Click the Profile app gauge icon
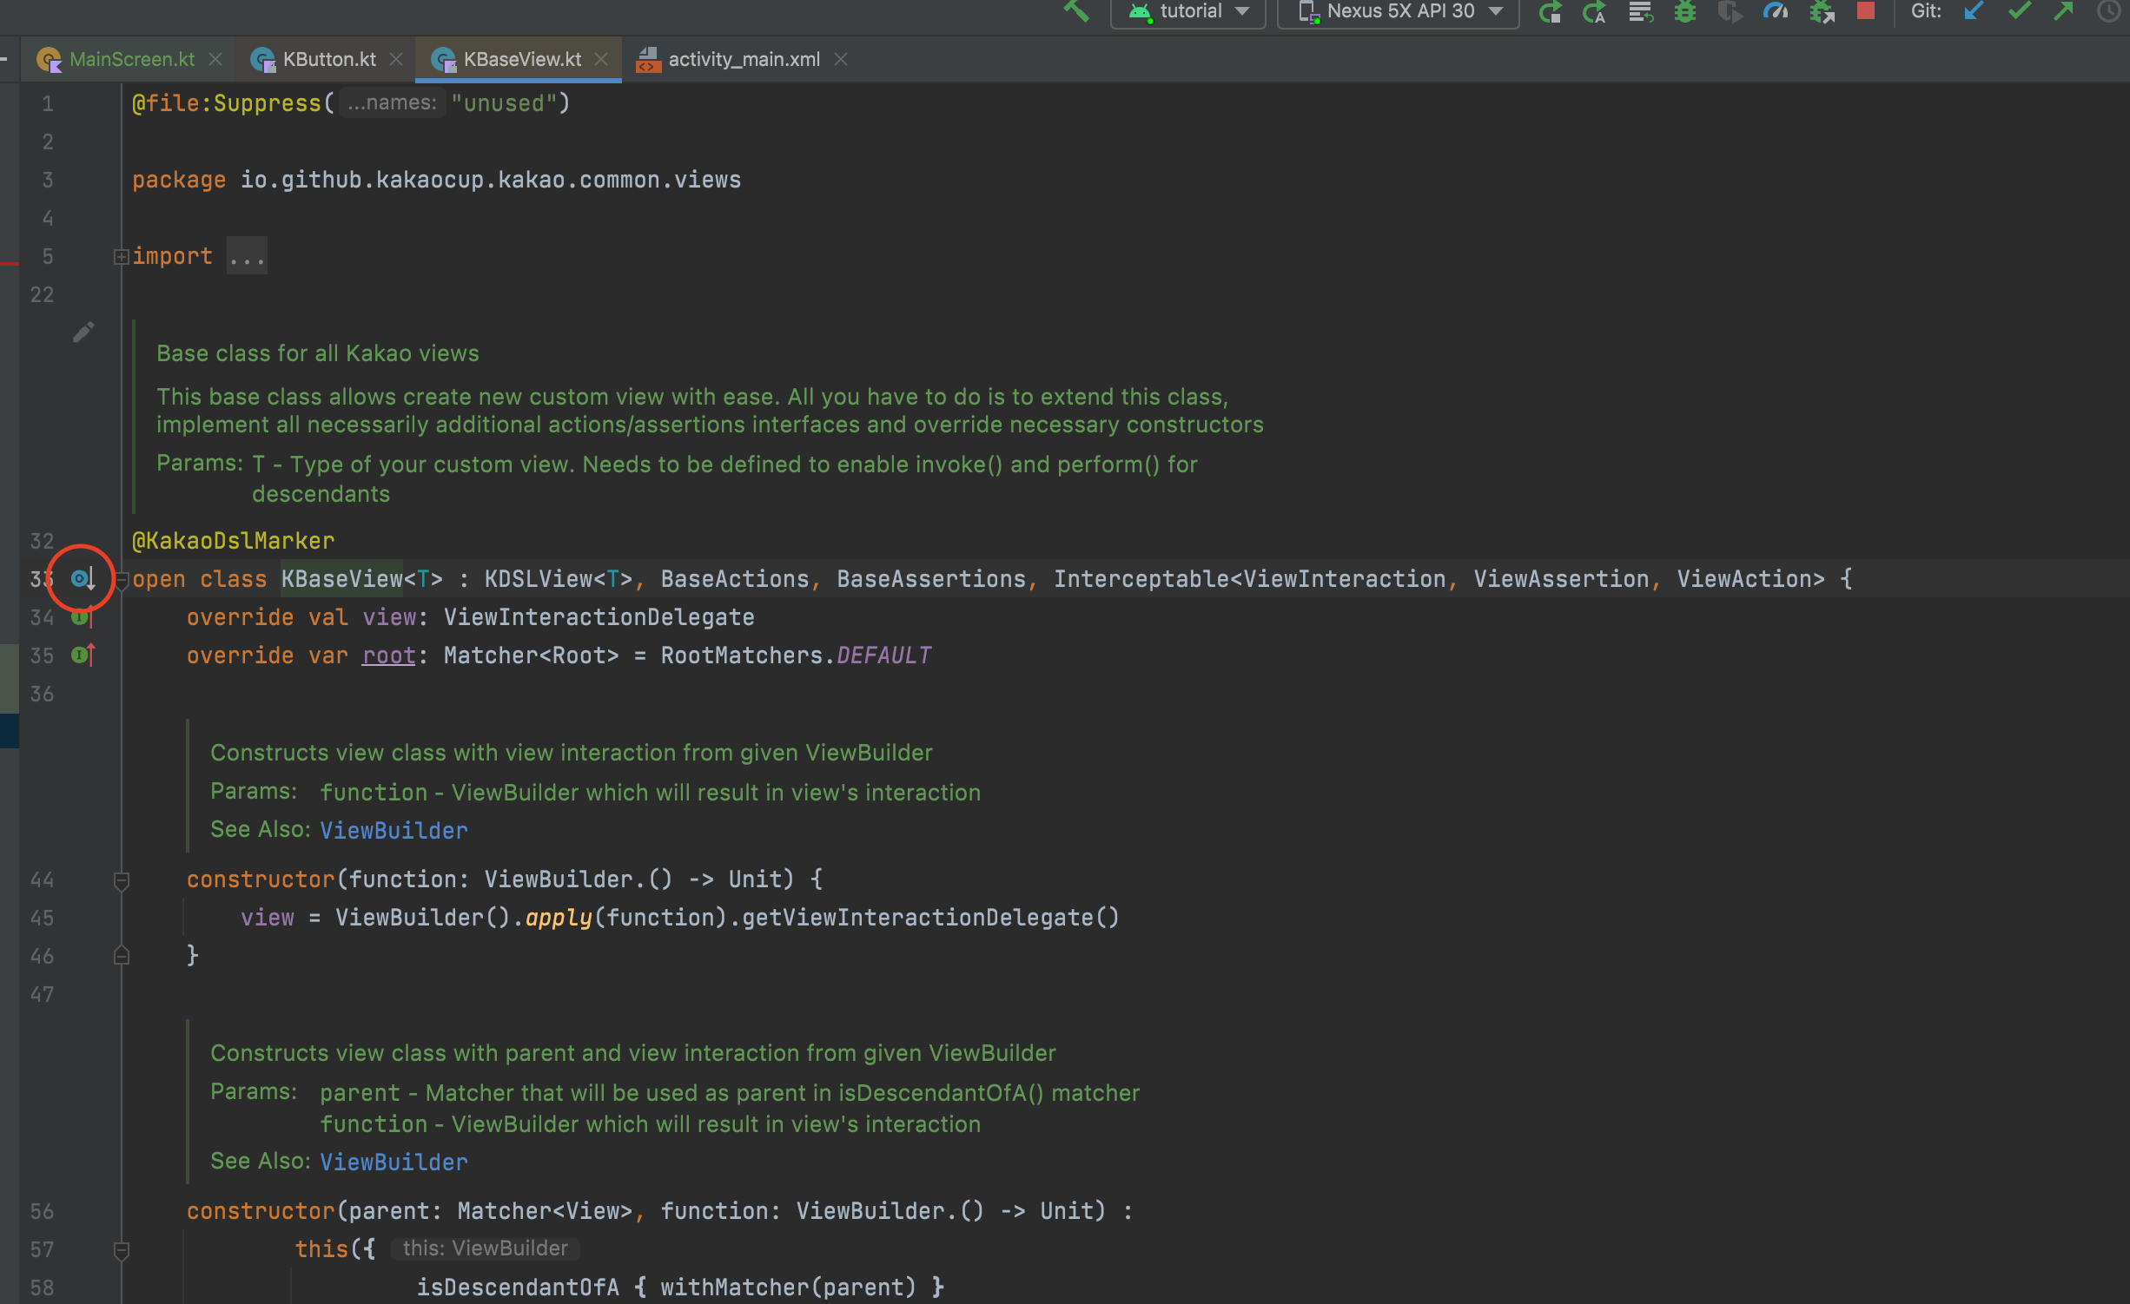2130x1304 pixels. pyautogui.click(x=1776, y=12)
